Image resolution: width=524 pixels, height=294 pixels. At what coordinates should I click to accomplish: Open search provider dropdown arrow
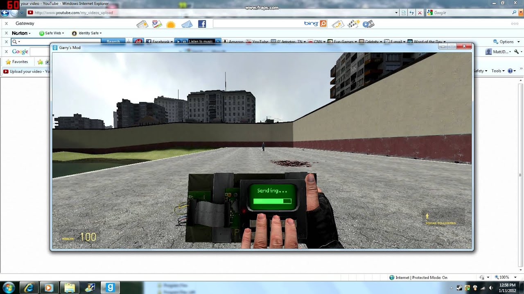point(520,13)
